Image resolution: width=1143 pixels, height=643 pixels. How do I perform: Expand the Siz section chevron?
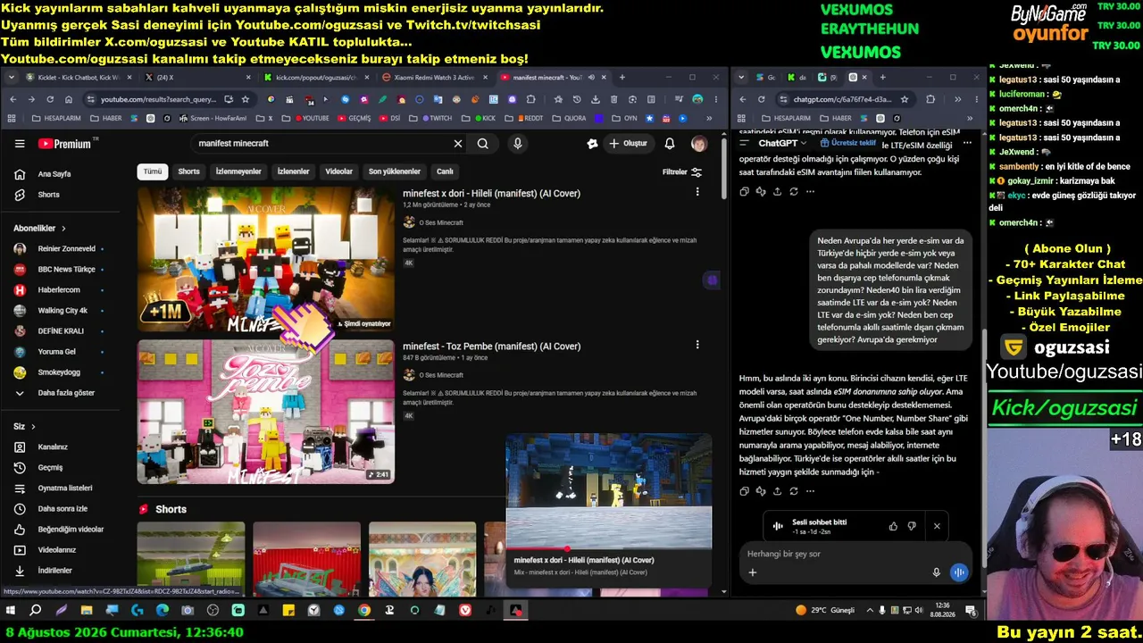[x=33, y=427]
